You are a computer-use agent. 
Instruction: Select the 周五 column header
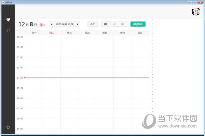click(105, 33)
